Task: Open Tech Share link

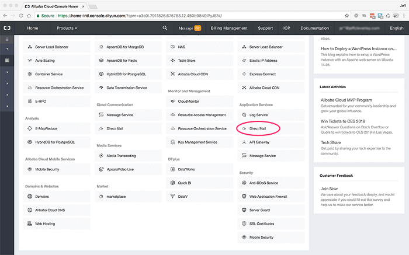Action: (331, 142)
